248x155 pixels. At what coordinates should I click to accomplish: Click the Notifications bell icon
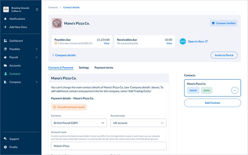[5, 19]
